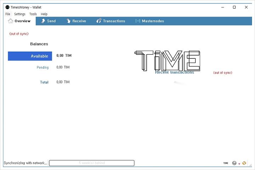This screenshot has height=170, width=255.
Task: Minimize the wallet window
Action: (223, 7)
